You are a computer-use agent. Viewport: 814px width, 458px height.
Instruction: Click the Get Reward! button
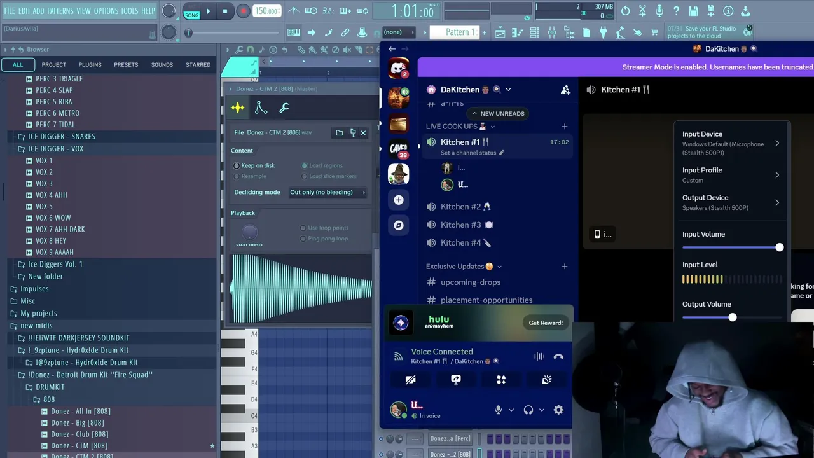tap(546, 323)
